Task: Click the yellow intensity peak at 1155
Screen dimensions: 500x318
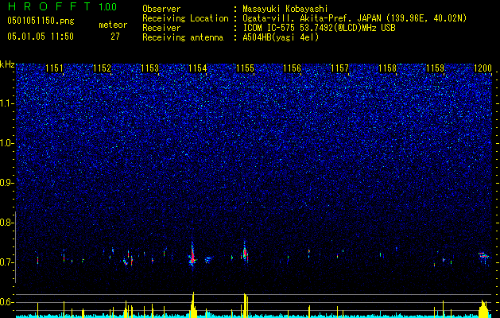Action: (245, 305)
